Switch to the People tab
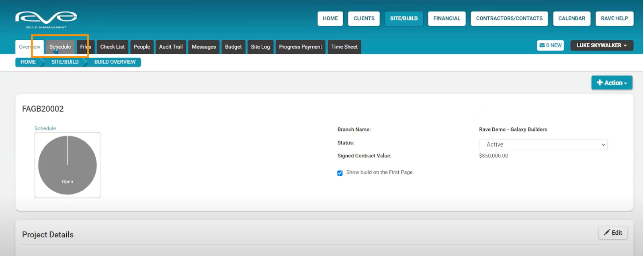 click(142, 47)
